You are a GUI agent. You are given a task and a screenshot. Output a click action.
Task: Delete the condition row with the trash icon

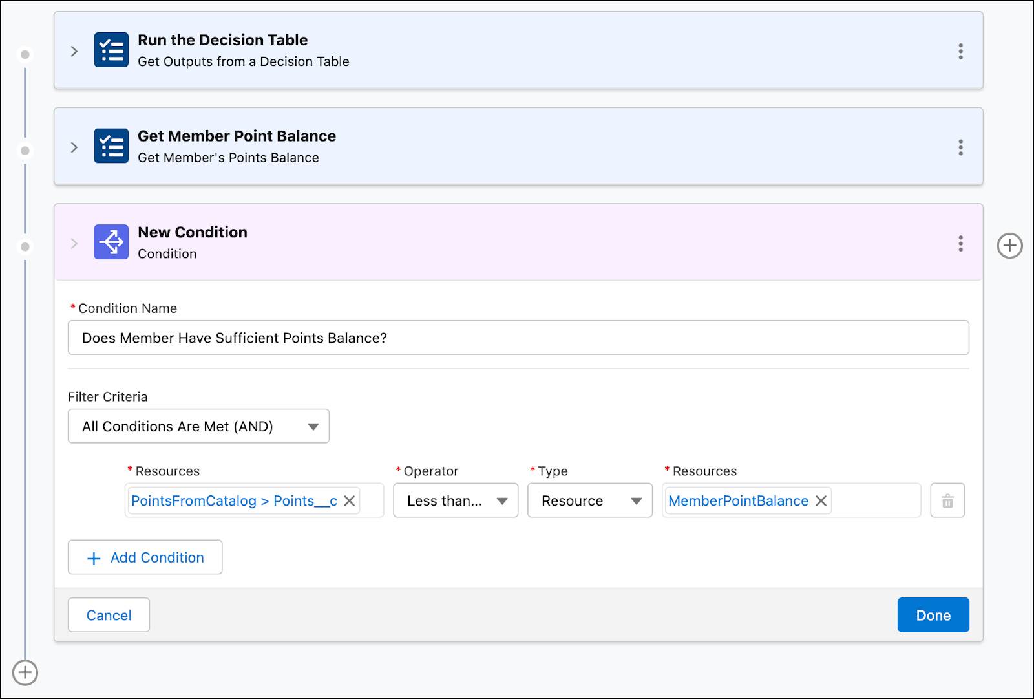tap(947, 500)
